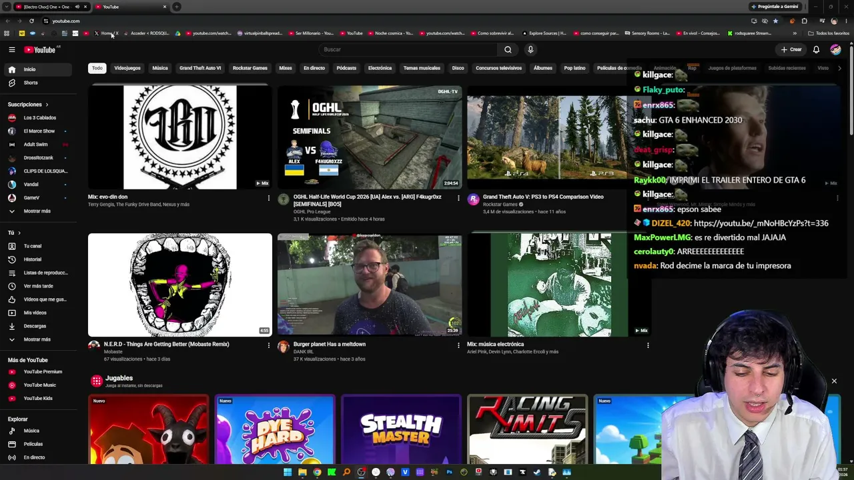Filter the feed by Grand Theft Auto VI
This screenshot has width=854, height=480.
(200, 68)
